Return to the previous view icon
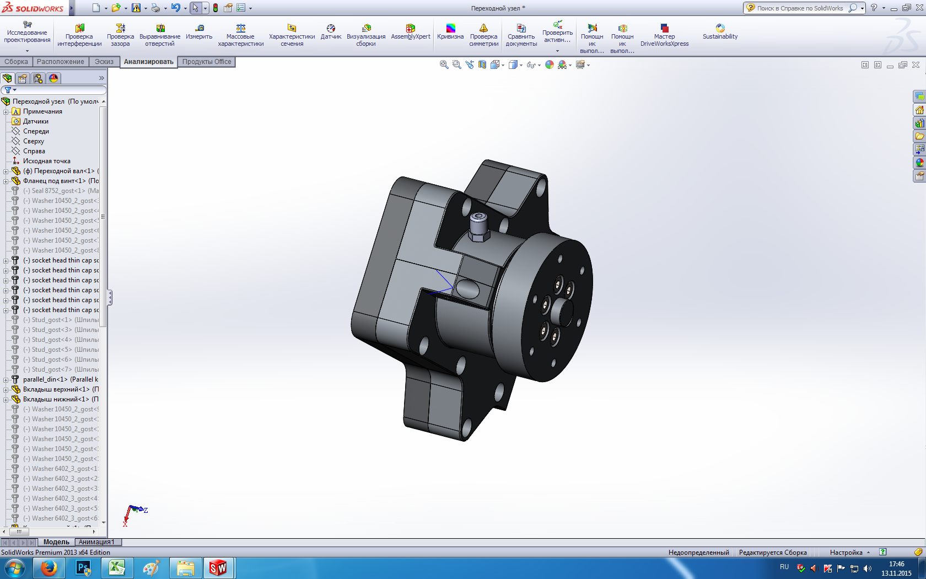The image size is (926, 579). [x=469, y=65]
